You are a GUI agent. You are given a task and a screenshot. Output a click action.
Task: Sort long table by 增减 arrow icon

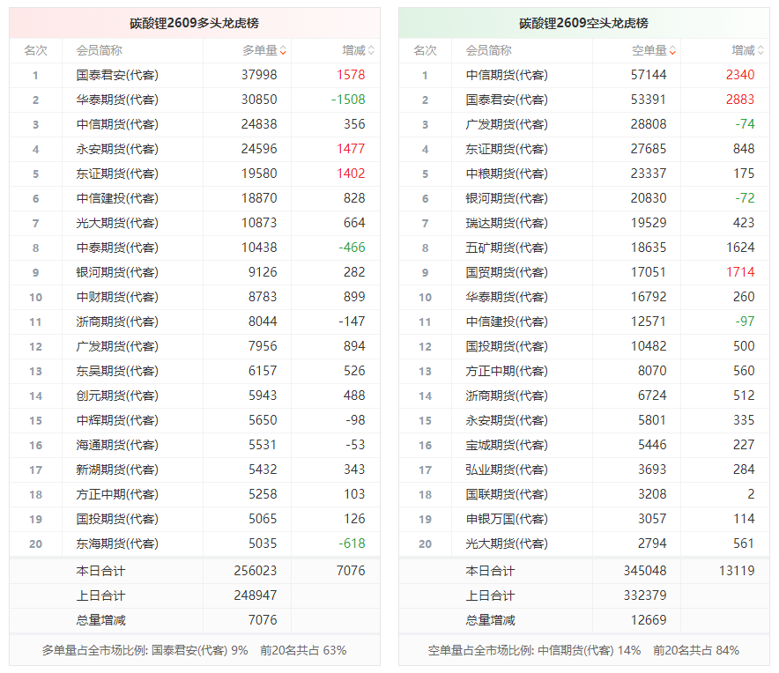pyautogui.click(x=372, y=51)
